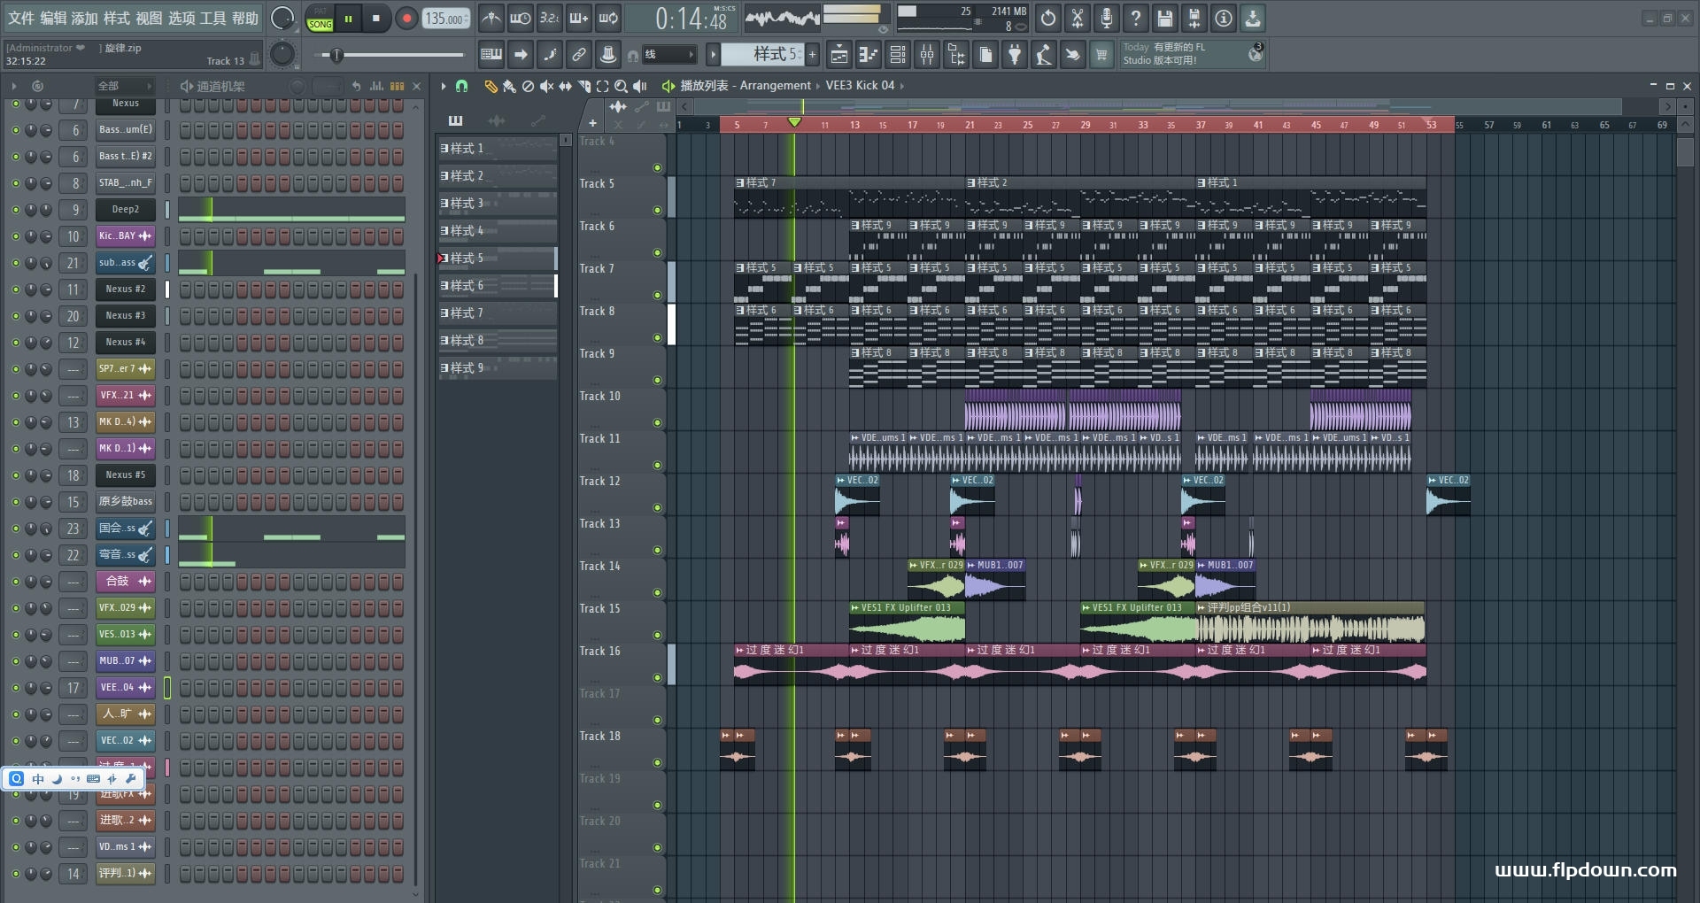The height and width of the screenshot is (903, 1700).
Task: Click the microphone recording icon
Action: [1106, 18]
